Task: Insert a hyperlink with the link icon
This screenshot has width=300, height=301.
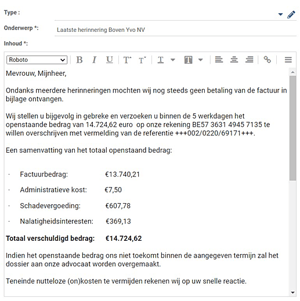Action: point(268,60)
